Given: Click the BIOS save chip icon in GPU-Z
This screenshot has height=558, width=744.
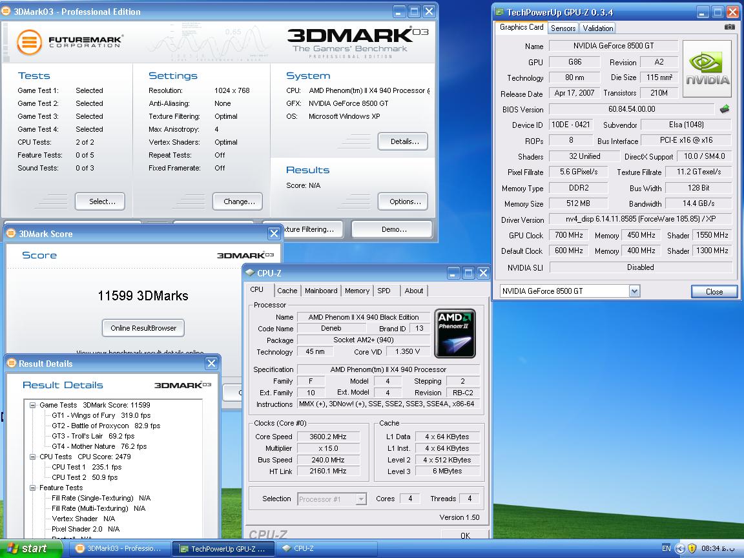Looking at the screenshot, I should 725,109.
